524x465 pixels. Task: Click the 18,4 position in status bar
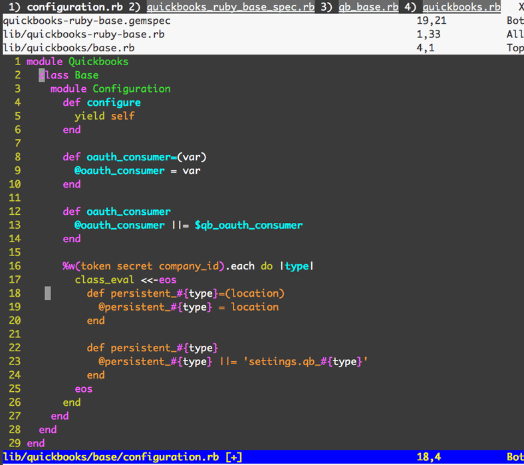428,457
